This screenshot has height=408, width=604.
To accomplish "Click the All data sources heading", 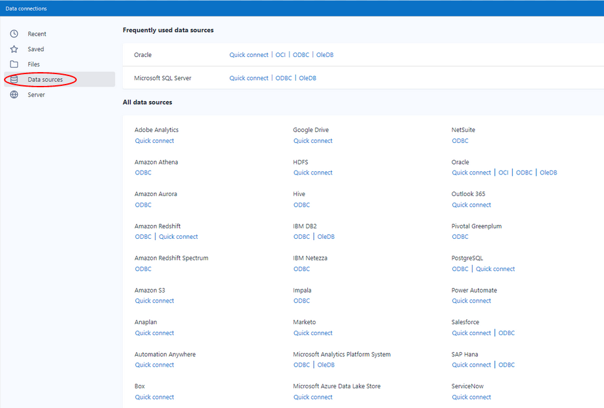I will pyautogui.click(x=148, y=102).
